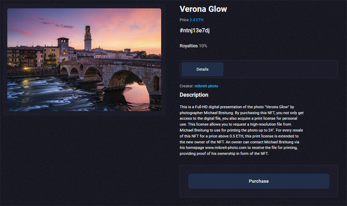
Task: Click the Description heading
Action: coord(194,95)
